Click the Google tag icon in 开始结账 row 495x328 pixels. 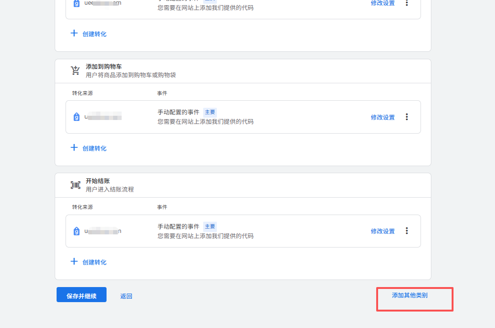76,231
